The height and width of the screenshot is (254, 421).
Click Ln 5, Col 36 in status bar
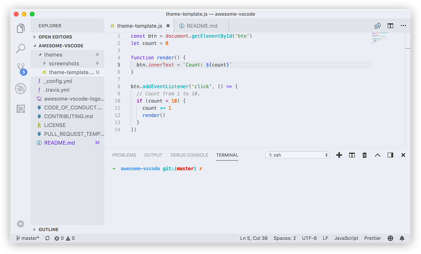click(x=254, y=238)
